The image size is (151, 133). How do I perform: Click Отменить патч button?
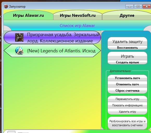(x=127, y=84)
